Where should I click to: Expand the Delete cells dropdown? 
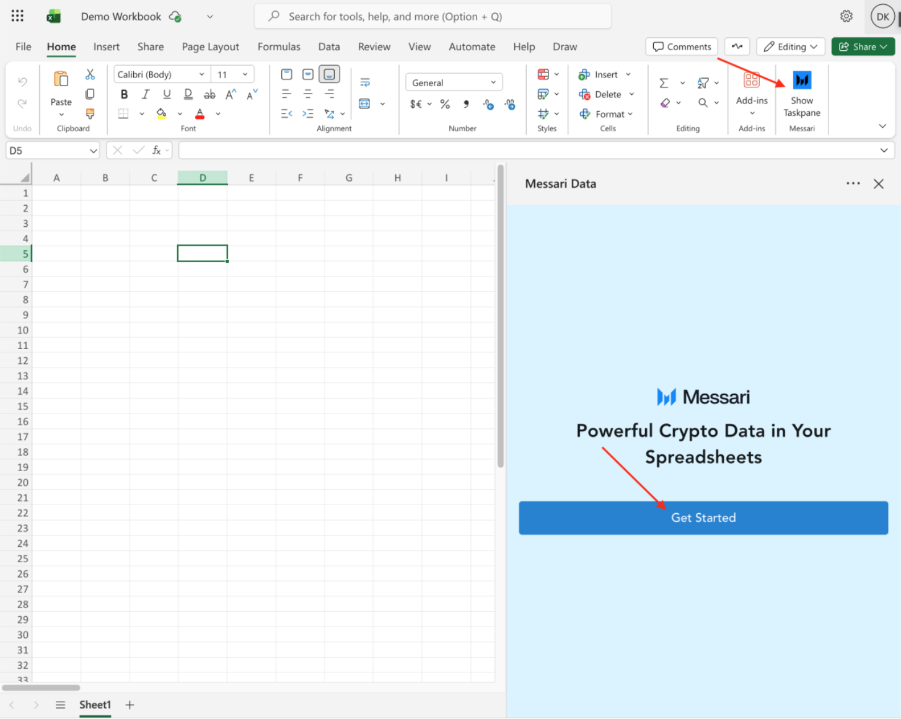pyautogui.click(x=631, y=94)
